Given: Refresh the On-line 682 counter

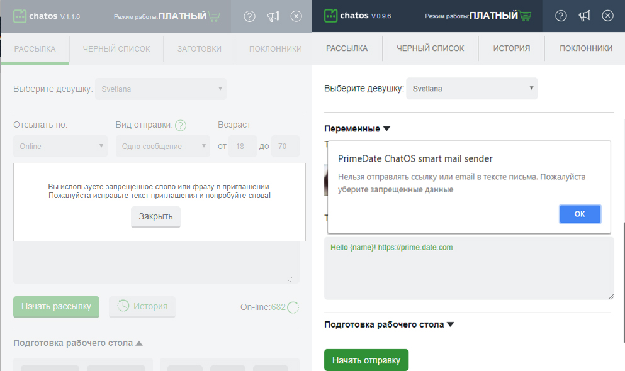Looking at the screenshot, I should (293, 307).
